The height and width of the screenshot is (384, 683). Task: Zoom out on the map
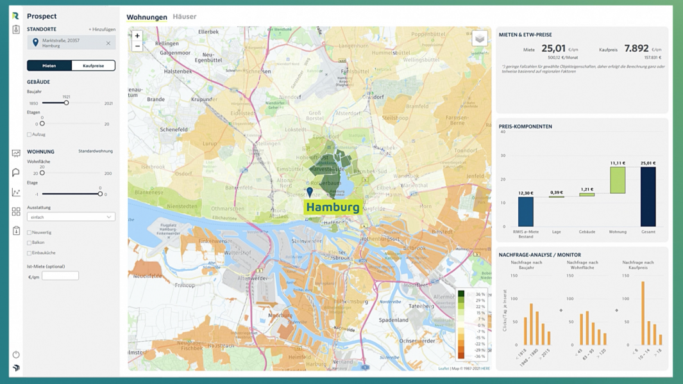137,46
